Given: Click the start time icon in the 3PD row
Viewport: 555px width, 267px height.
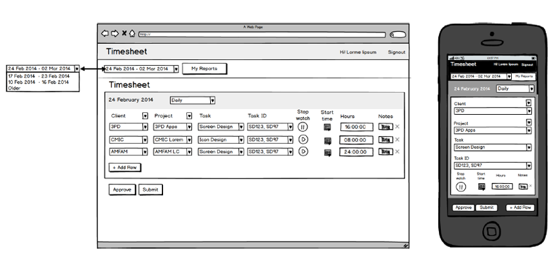Looking at the screenshot, I should (x=327, y=127).
